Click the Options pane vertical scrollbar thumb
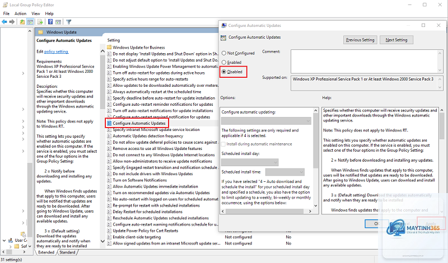 click(315, 140)
